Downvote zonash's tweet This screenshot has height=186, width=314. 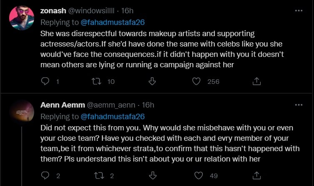click(x=152, y=81)
